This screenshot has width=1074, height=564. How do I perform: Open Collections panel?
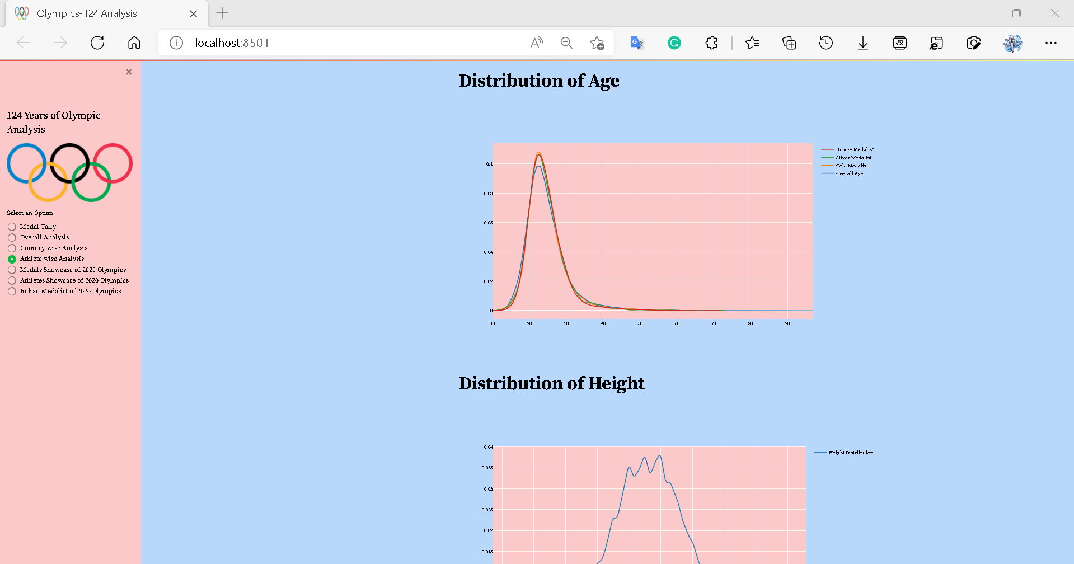[789, 43]
